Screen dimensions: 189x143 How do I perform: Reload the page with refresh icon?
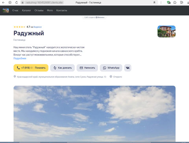tap(17, 2)
